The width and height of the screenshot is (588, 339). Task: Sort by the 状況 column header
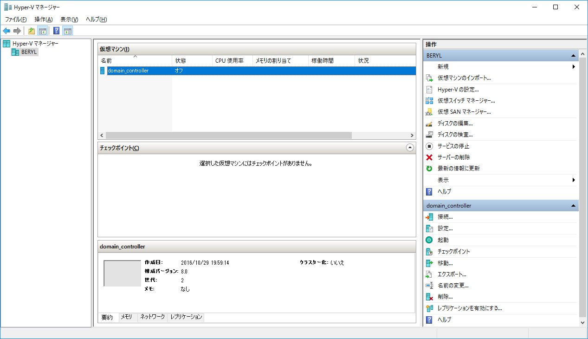tap(385, 61)
